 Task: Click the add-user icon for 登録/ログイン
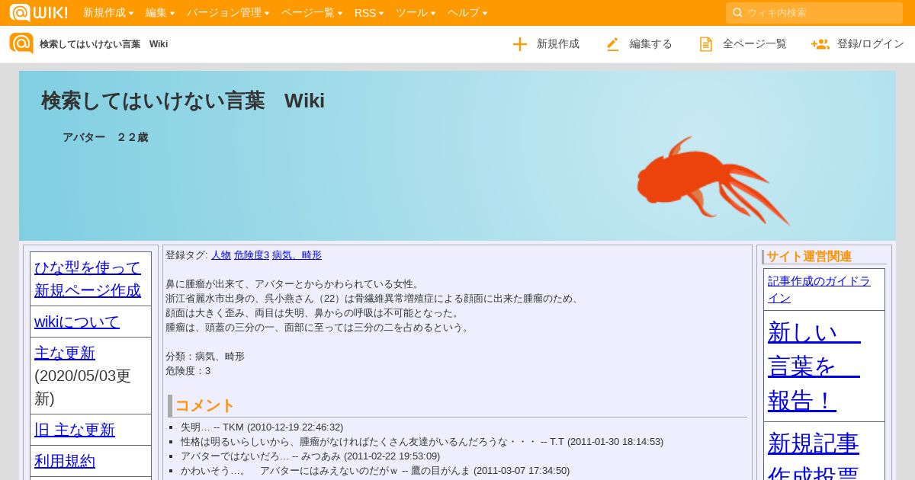pos(820,44)
